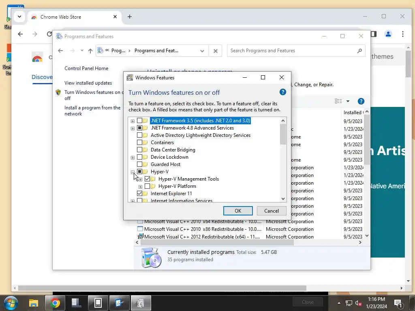
Task: Switch to the Discover tab
Action: click(x=42, y=77)
